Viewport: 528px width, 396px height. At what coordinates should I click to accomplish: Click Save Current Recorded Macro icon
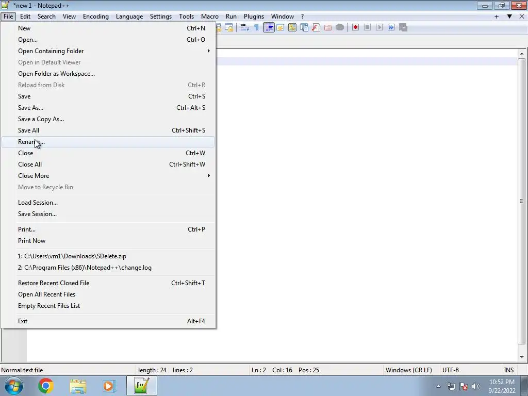[403, 28]
